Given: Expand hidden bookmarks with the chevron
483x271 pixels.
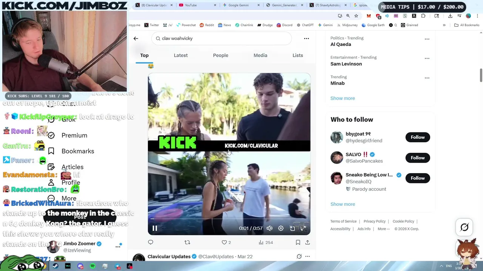Looking at the screenshot, I should click(x=444, y=25).
